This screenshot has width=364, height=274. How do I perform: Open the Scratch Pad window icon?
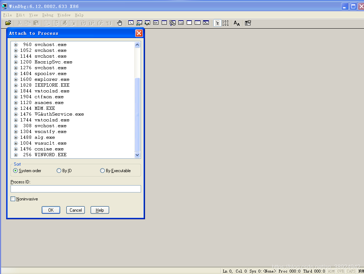coord(189,23)
